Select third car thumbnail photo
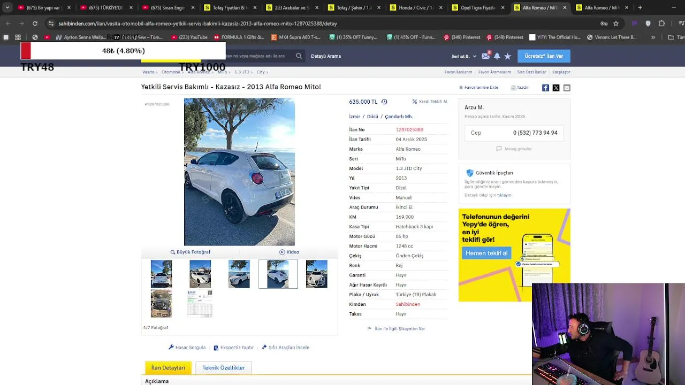Screen dimensions: 685x385 coord(239,274)
